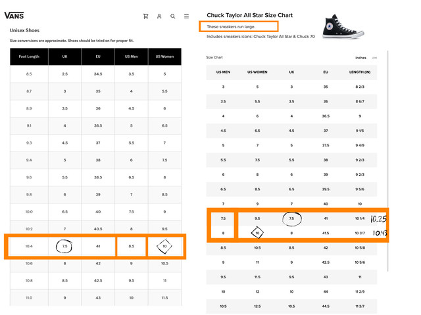Click the Chuck Taylor All Star Size Chart title
The height and width of the screenshot is (315, 421).
[x=249, y=15]
